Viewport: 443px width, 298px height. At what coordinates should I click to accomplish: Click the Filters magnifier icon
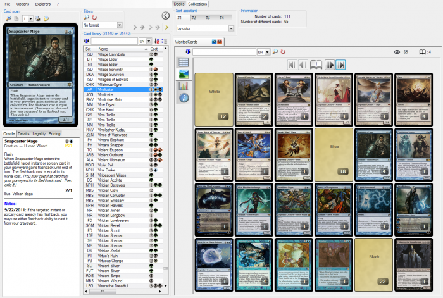coord(87,18)
